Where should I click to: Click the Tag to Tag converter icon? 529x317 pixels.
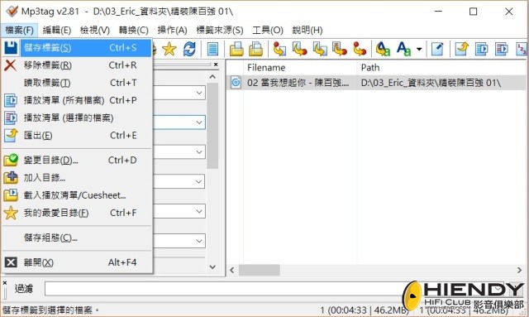coord(360,50)
